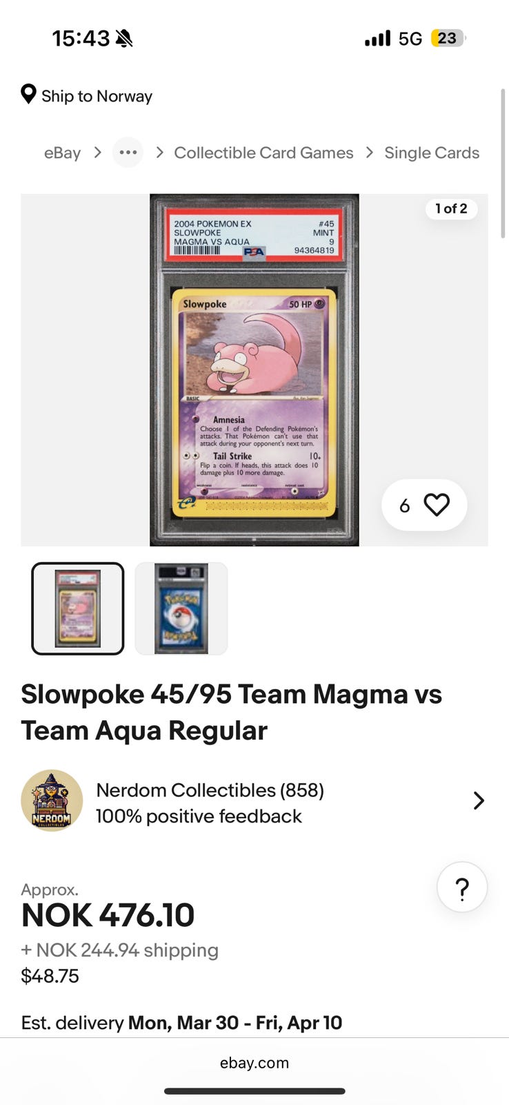Open Nerdom Collectibles (858) seller page
This screenshot has height=1105, width=509.
pos(210,790)
